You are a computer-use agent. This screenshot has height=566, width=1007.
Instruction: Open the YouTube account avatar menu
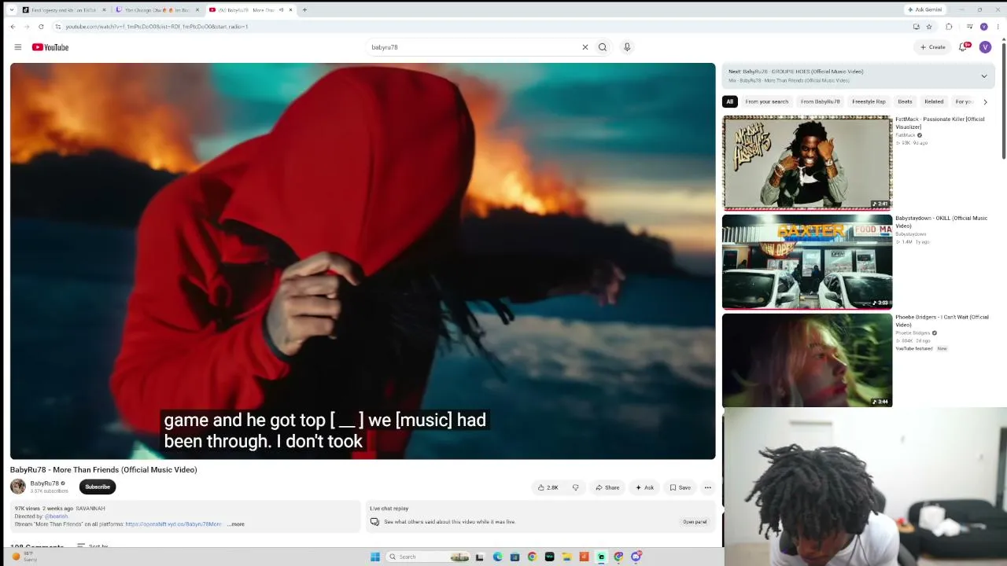click(x=985, y=47)
